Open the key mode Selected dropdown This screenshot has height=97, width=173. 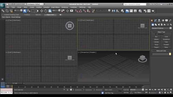tap(137, 90)
